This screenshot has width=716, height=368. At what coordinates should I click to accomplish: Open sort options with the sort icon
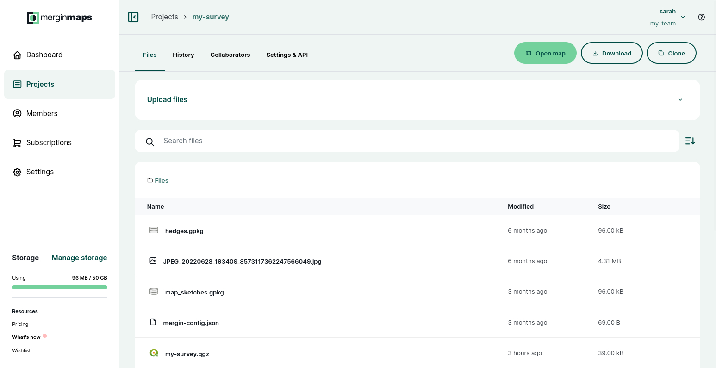pyautogui.click(x=690, y=141)
